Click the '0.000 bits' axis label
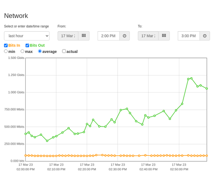 tap(18, 161)
